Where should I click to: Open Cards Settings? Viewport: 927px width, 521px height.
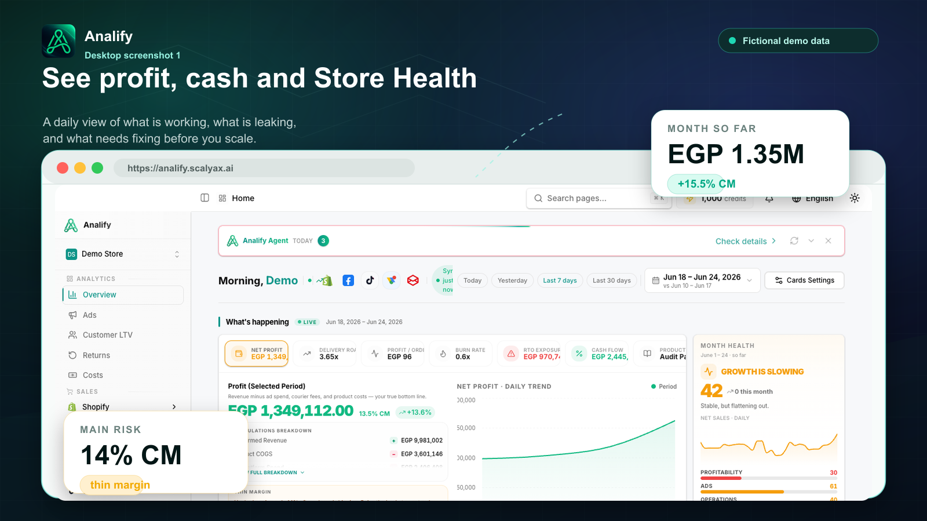tap(804, 280)
